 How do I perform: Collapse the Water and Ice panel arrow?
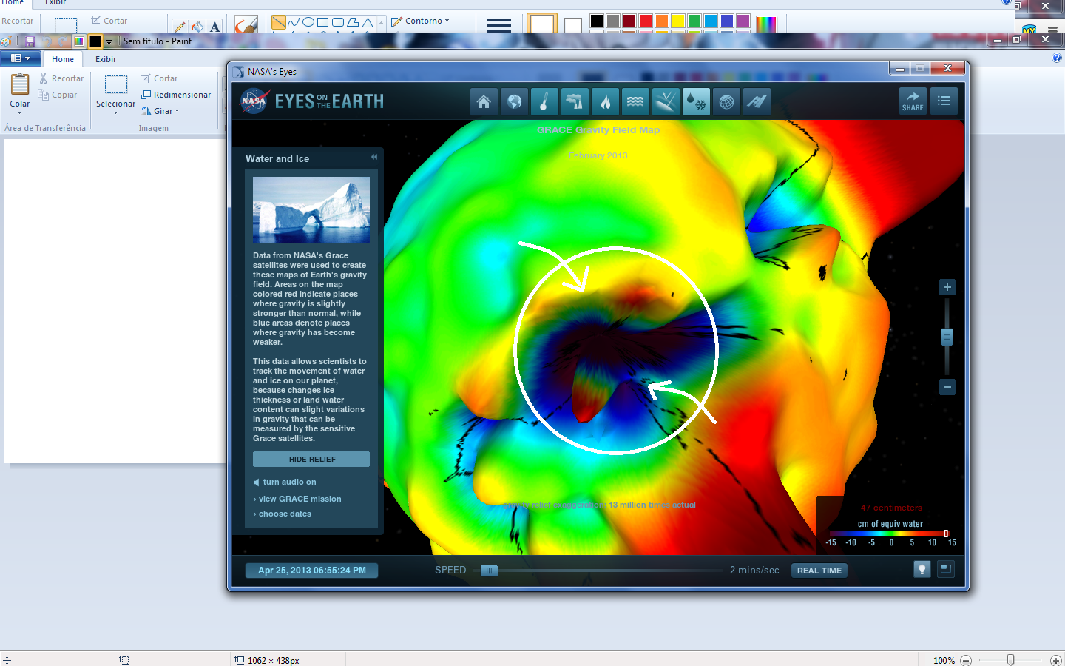tap(374, 157)
